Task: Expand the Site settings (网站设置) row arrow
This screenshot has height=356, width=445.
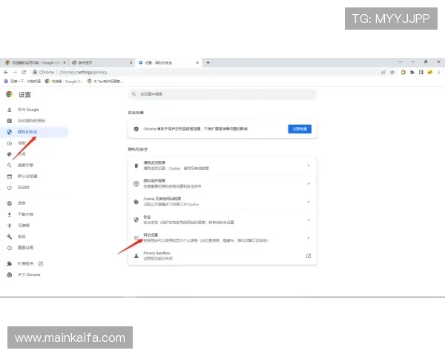Action: (x=309, y=238)
